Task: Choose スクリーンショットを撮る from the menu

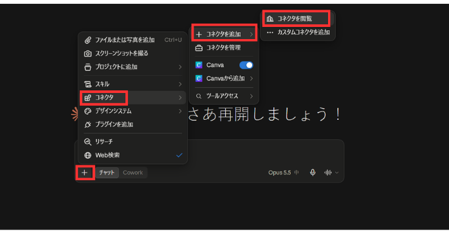Action: click(133, 53)
